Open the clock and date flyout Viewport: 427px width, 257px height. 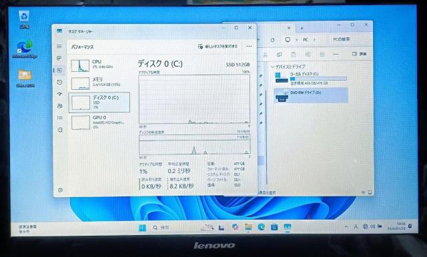coord(396,226)
